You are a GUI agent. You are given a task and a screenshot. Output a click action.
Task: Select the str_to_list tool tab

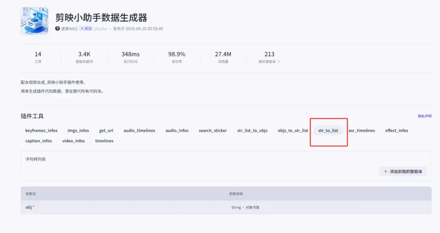click(x=328, y=131)
